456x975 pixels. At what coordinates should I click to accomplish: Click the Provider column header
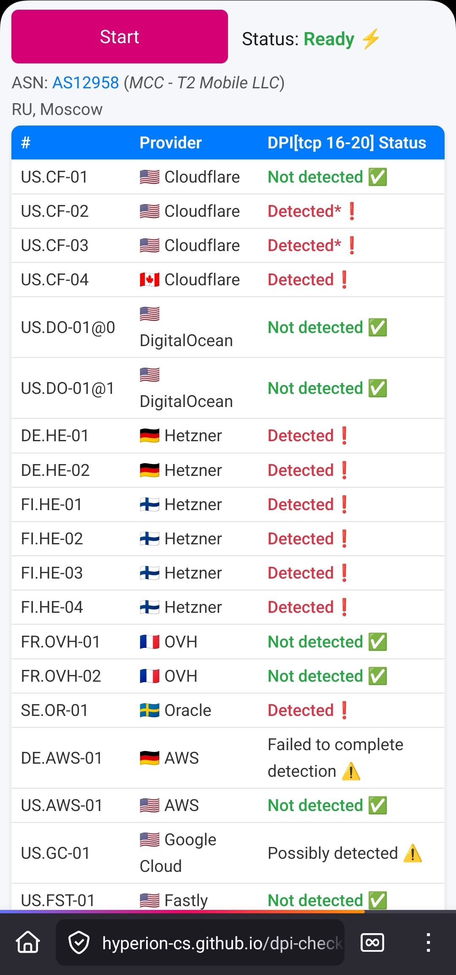(x=171, y=143)
